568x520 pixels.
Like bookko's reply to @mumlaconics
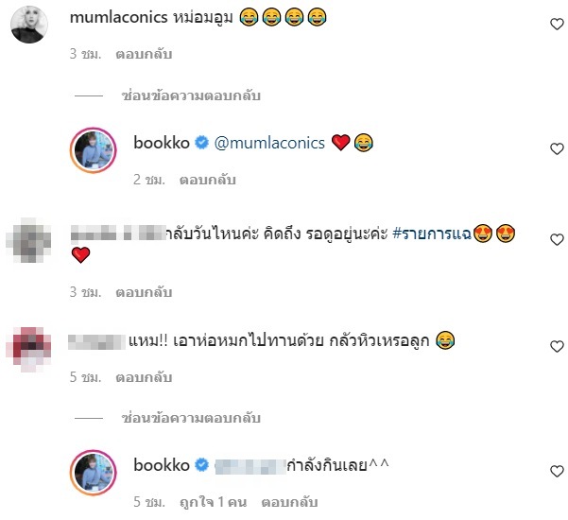557,149
